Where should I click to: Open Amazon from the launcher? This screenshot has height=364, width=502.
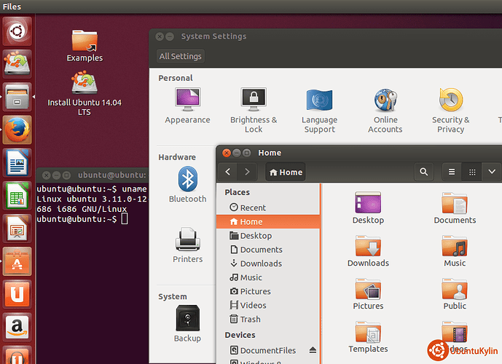[17, 328]
